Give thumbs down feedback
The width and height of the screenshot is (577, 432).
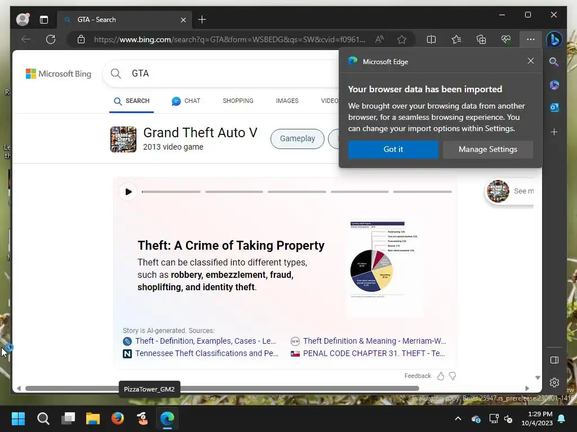click(452, 376)
